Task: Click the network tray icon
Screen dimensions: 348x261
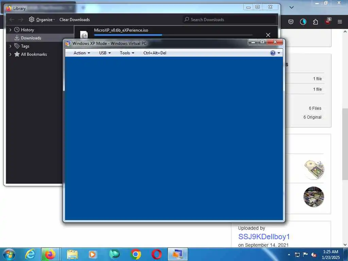Action: click(297, 255)
